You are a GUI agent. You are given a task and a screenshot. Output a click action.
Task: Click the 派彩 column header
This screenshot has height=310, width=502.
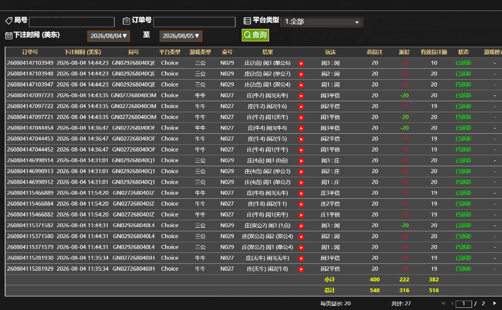(x=404, y=52)
